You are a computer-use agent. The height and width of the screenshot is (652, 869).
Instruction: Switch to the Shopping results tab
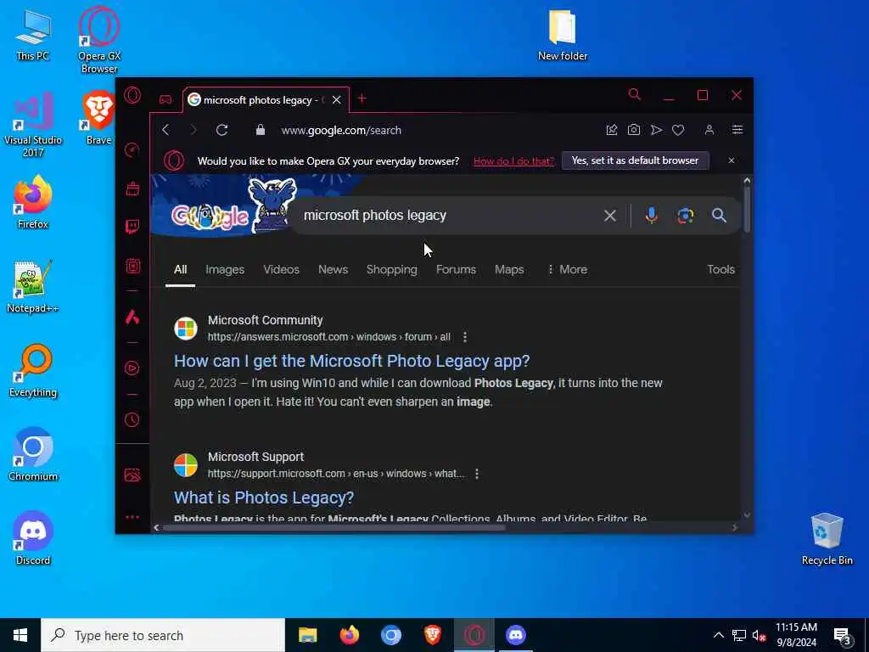(x=392, y=269)
